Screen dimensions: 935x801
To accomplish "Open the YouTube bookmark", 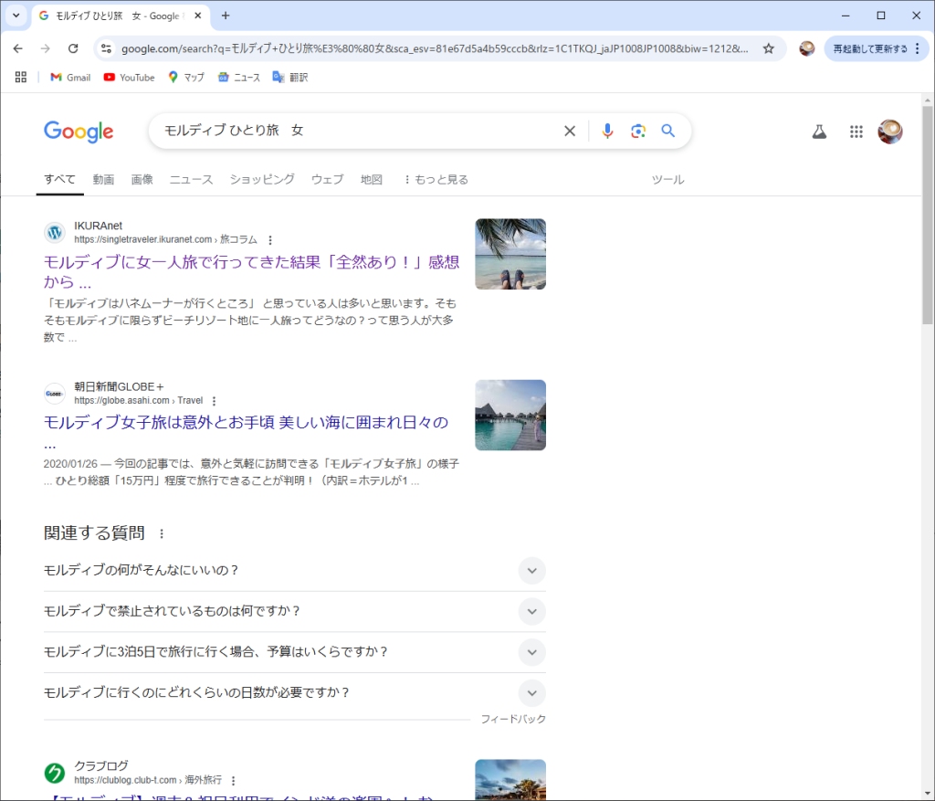I will [x=129, y=78].
